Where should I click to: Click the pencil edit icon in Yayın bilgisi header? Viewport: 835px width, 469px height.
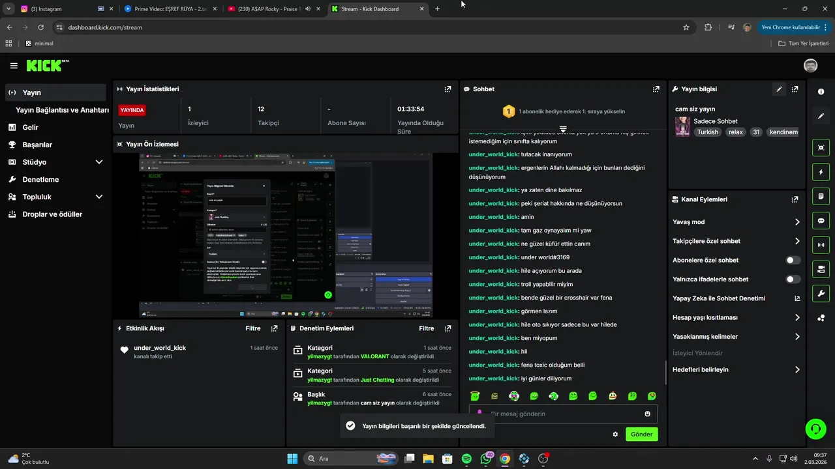pos(779,89)
